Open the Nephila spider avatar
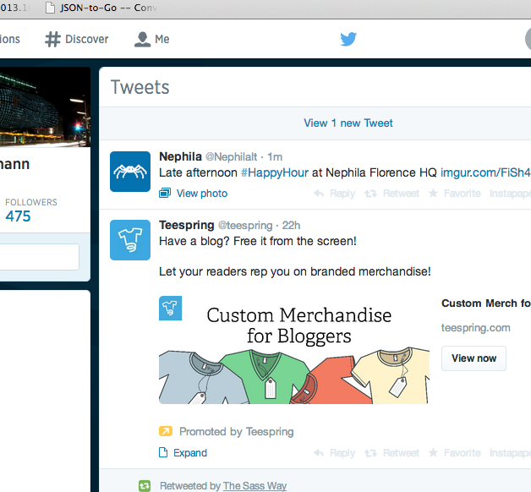This screenshot has height=492, width=531. [130, 172]
